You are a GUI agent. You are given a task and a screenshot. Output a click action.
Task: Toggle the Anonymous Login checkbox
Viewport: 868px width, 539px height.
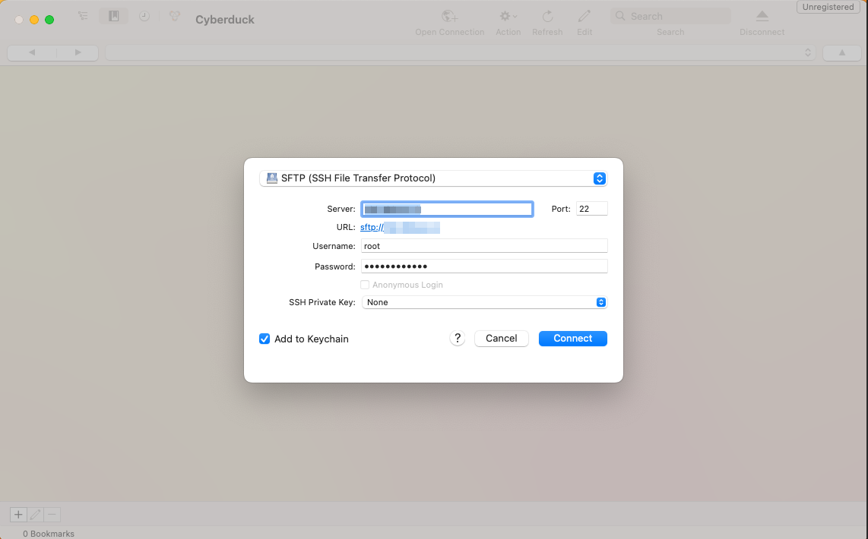[365, 285]
